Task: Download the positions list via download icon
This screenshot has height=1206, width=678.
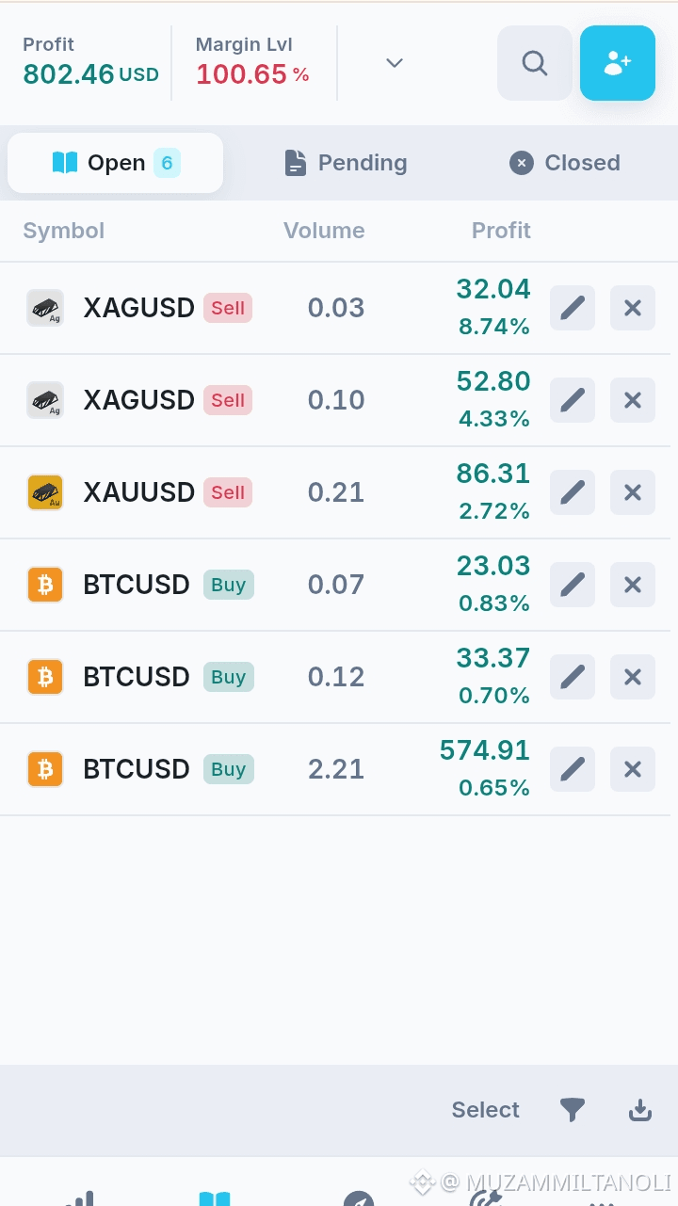Action: tap(640, 1110)
